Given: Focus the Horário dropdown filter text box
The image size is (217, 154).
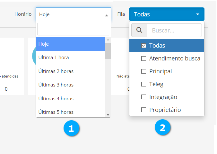Looking at the screenshot, I should 73,29.
